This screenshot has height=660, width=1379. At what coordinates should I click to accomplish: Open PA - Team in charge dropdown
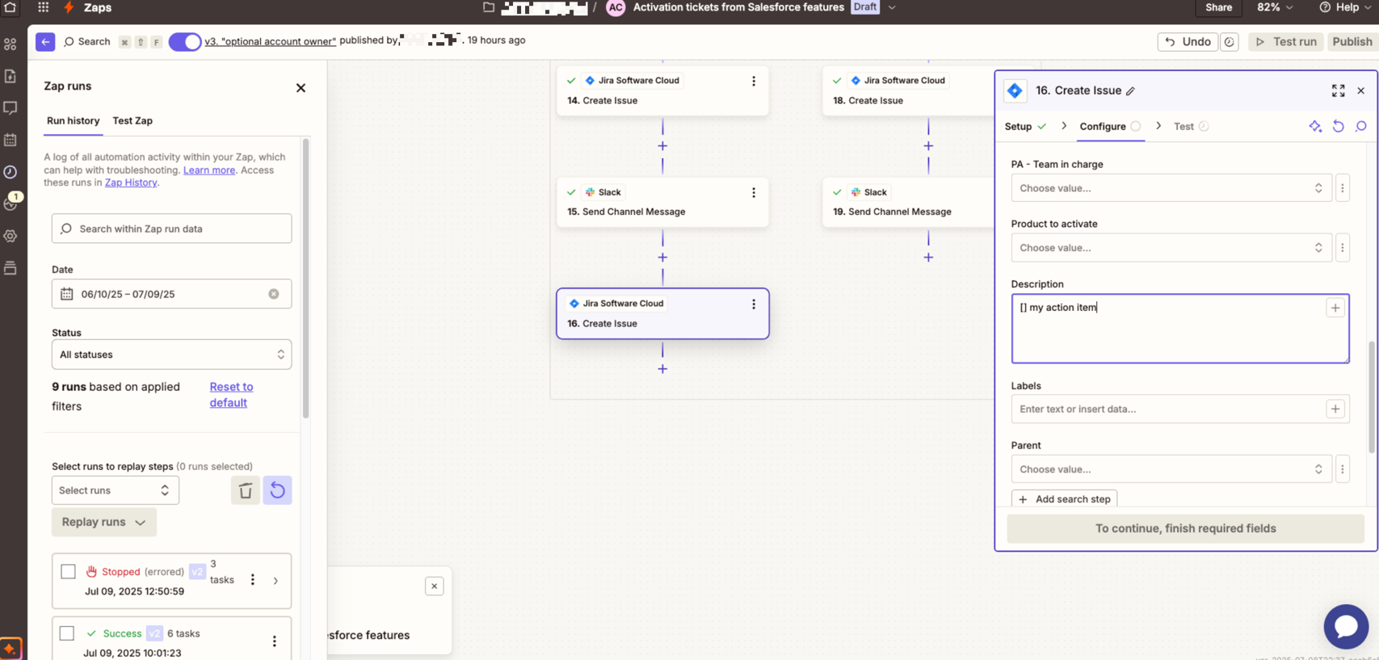(1171, 188)
